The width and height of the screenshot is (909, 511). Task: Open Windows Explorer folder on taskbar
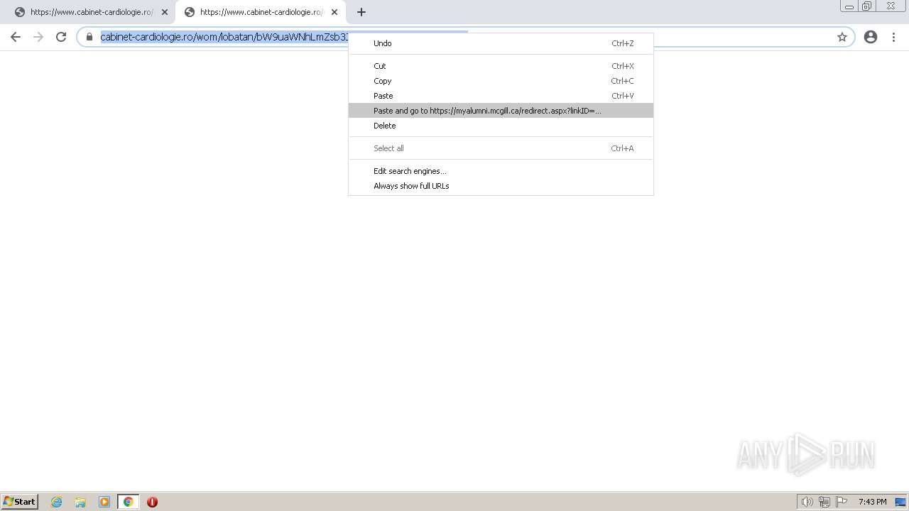click(80, 502)
